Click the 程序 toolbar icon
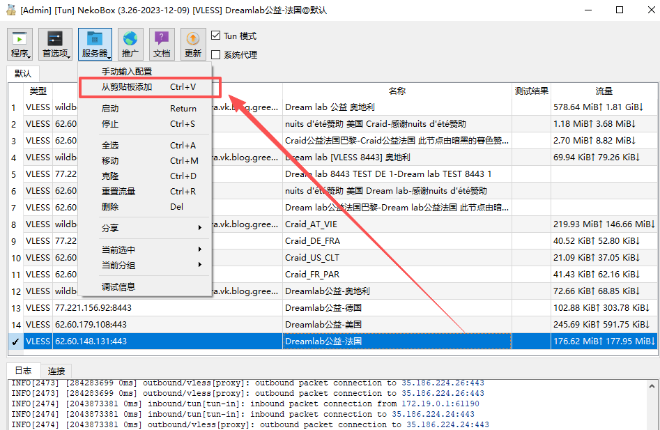 (x=20, y=43)
